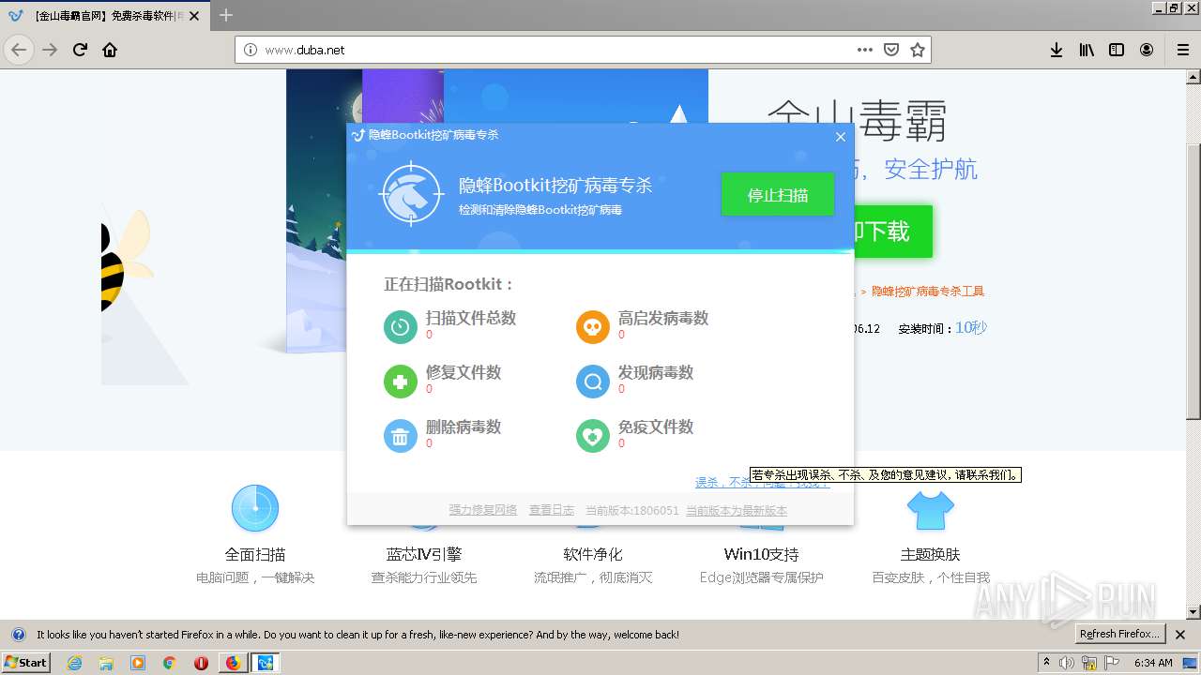Reload the page with the refresh icon
The height and width of the screenshot is (675, 1201).
[81, 50]
